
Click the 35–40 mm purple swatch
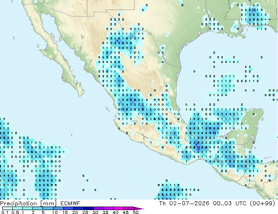point(108,208)
